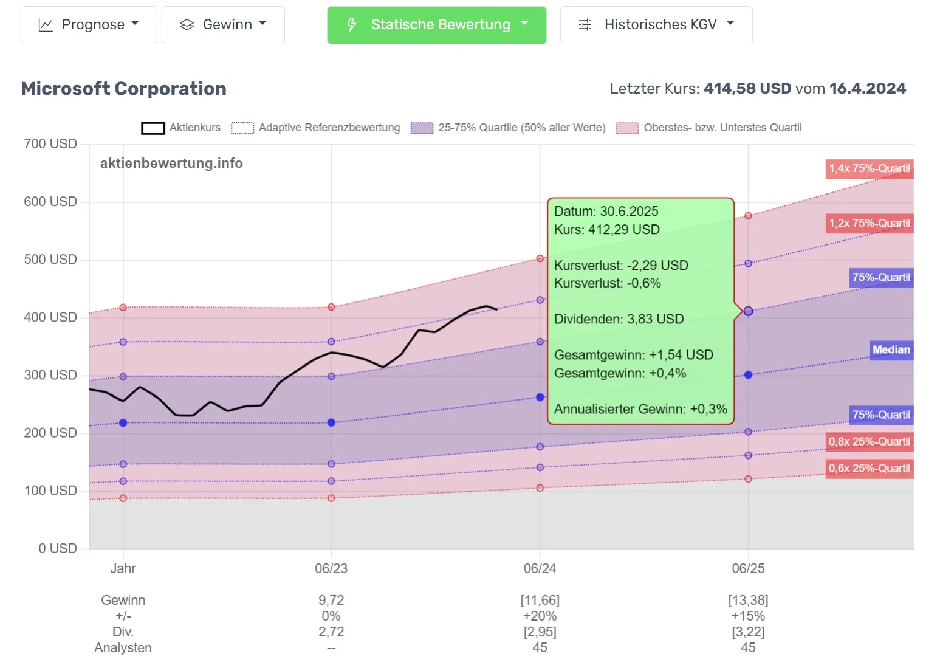Click the Median chart label

point(891,349)
